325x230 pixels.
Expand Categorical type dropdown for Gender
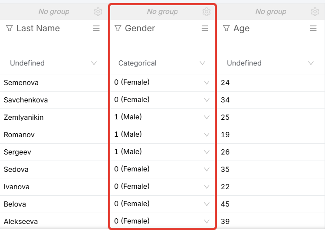[x=202, y=63]
